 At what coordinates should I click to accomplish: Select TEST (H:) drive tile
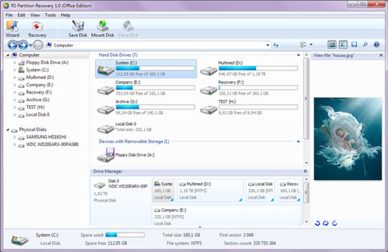(249, 107)
